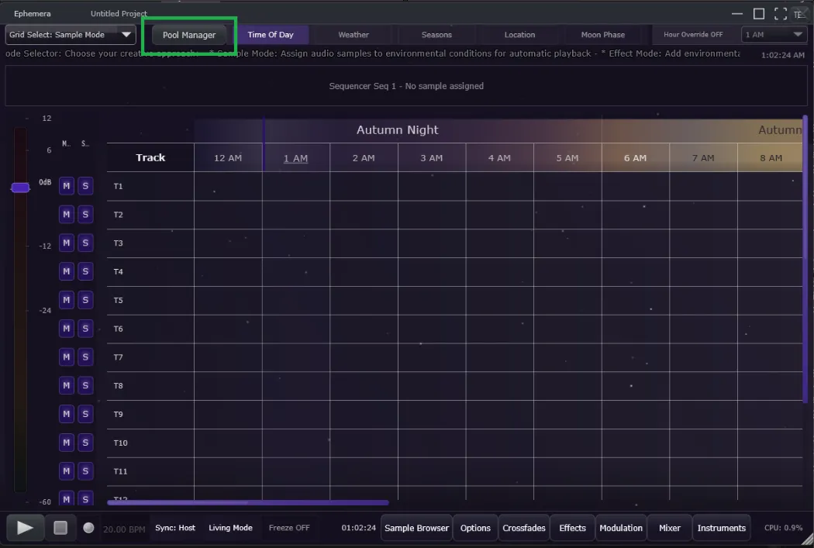
Task: Toggle Freeze off setting
Action: [289, 528]
